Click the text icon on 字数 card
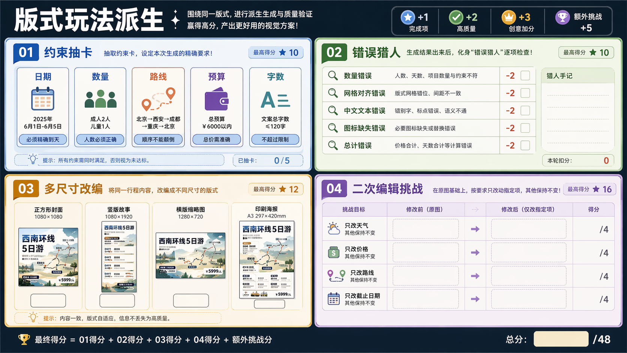627x353 pixels. [x=275, y=100]
